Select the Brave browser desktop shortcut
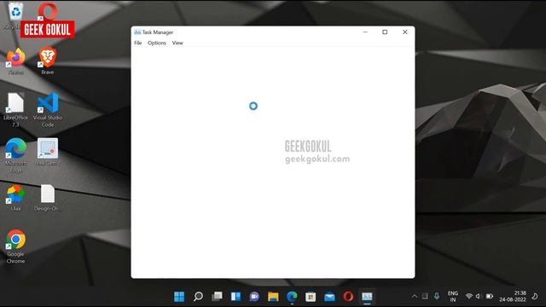The image size is (546, 307). (48, 61)
